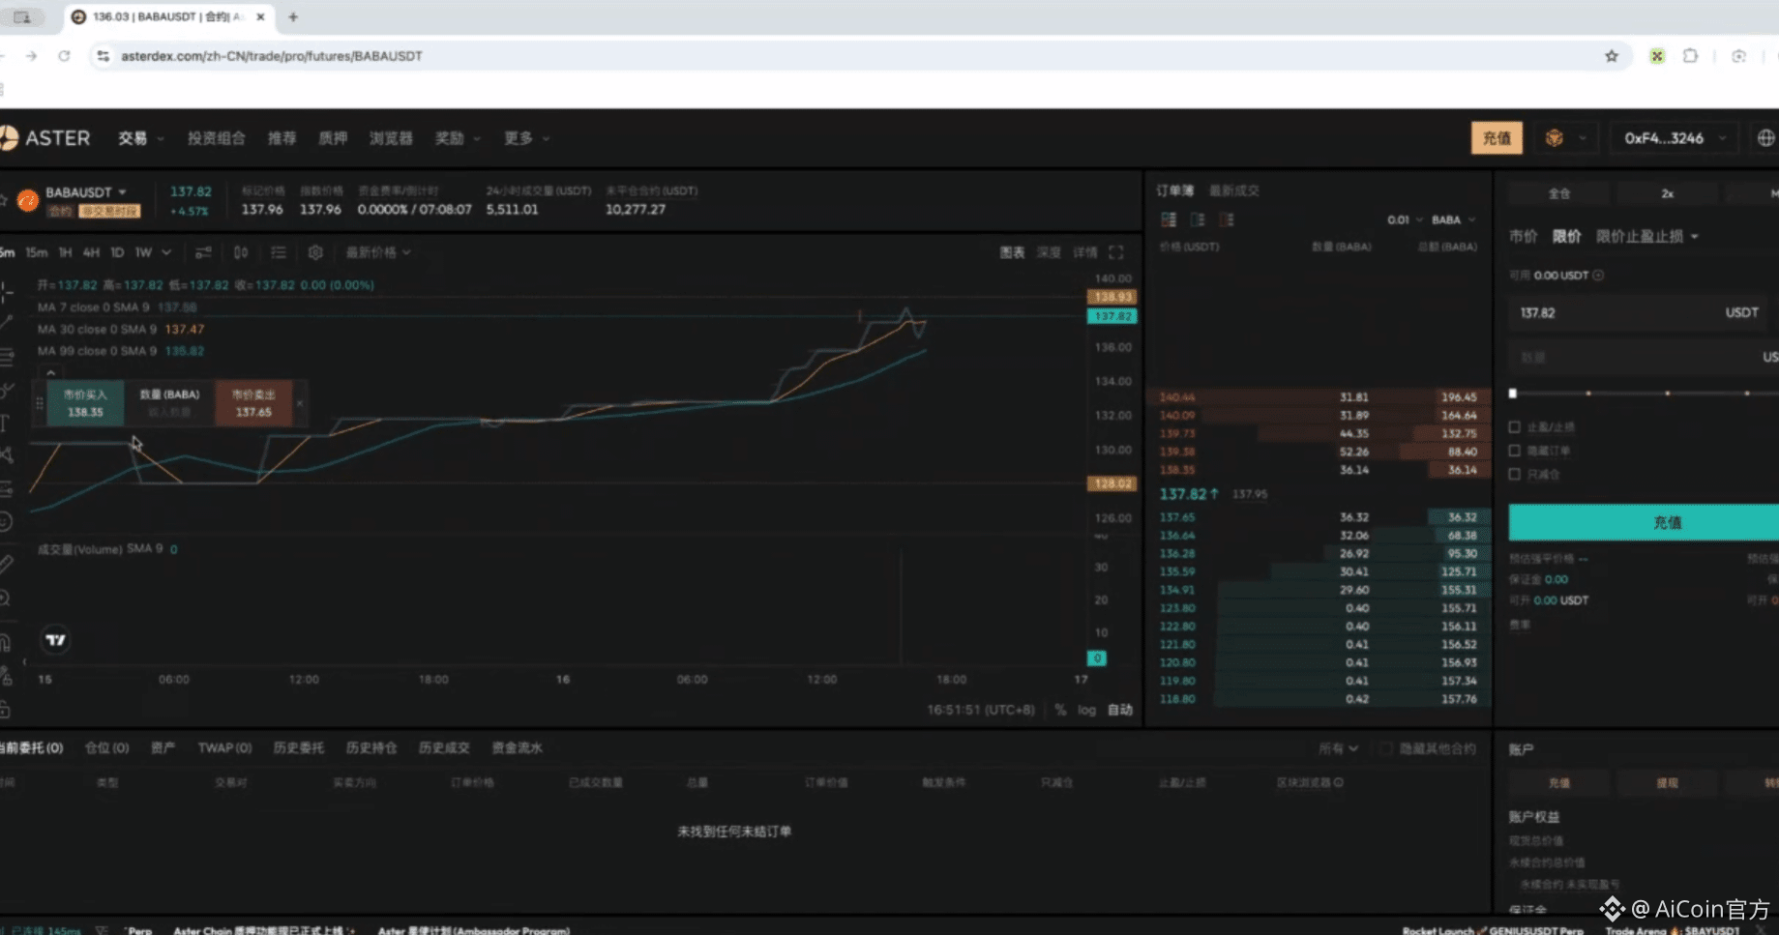Open chart settings gear icon
Screen dimensions: 1779x935
pyautogui.click(x=315, y=252)
